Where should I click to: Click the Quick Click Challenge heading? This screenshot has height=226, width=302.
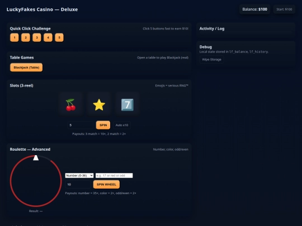[30, 28]
